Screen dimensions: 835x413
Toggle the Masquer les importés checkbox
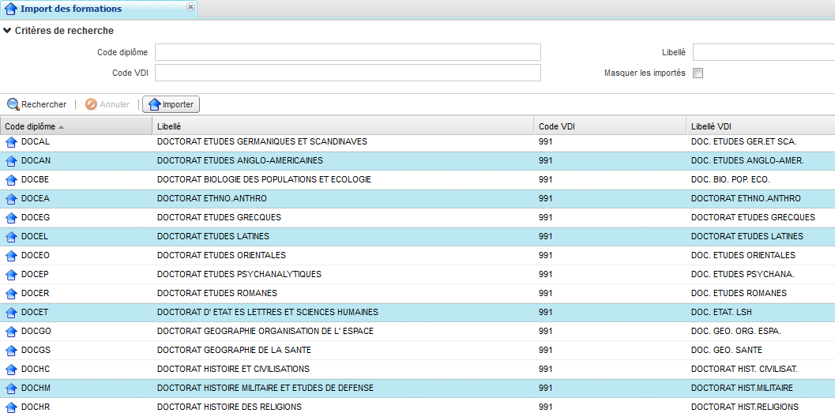(698, 73)
